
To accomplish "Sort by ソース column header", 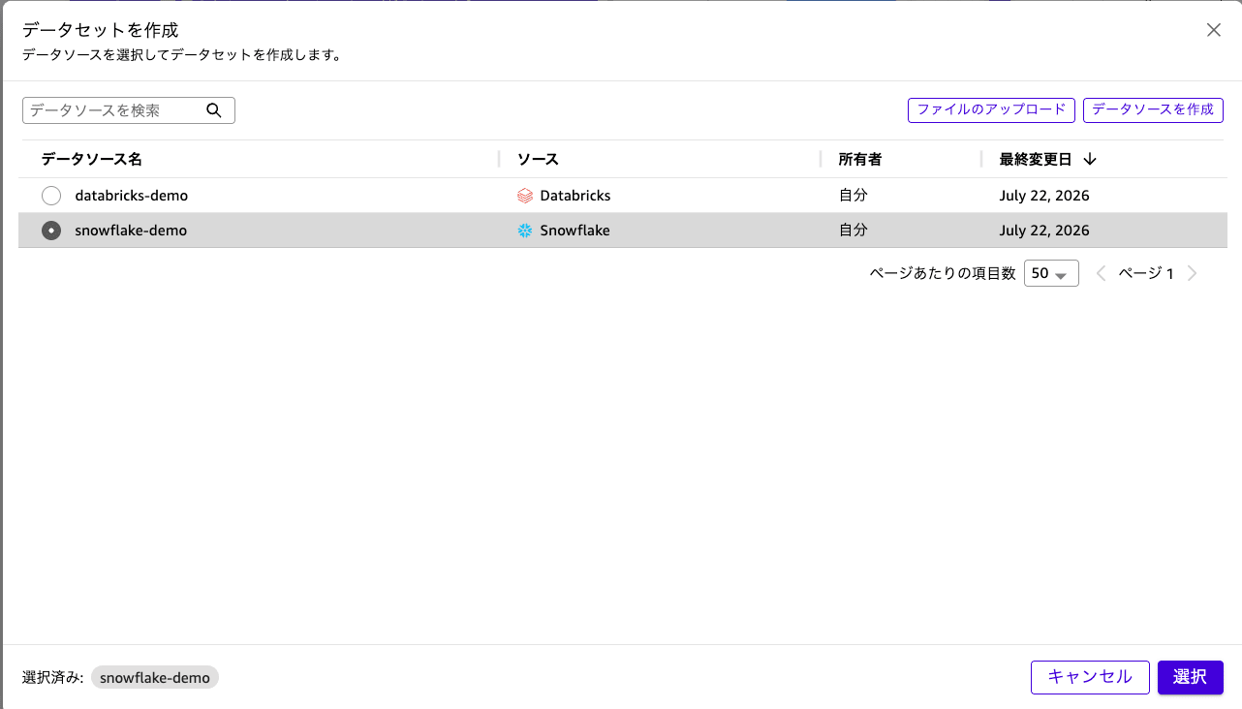I will pyautogui.click(x=538, y=159).
